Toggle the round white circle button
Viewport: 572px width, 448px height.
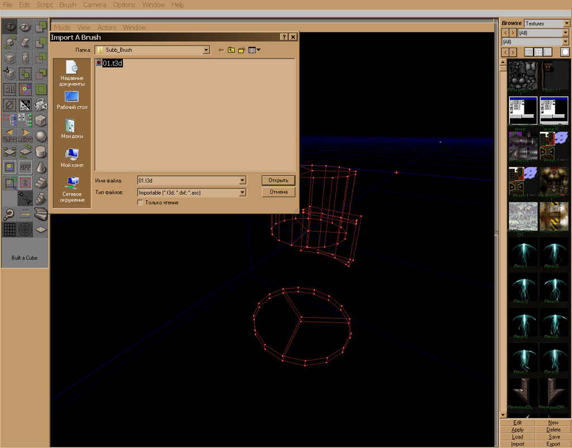[x=565, y=52]
